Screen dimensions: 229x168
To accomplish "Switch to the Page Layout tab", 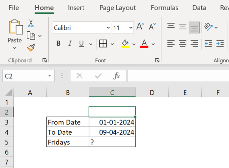I will click(x=118, y=8).
